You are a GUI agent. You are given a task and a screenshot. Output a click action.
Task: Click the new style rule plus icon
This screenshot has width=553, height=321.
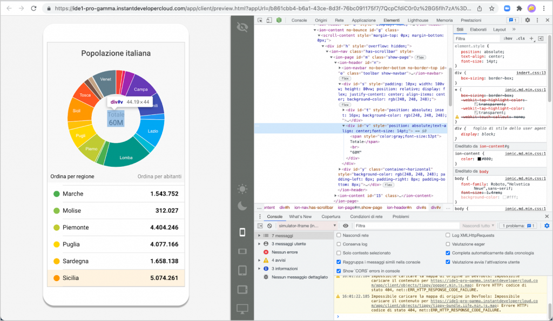(531, 38)
